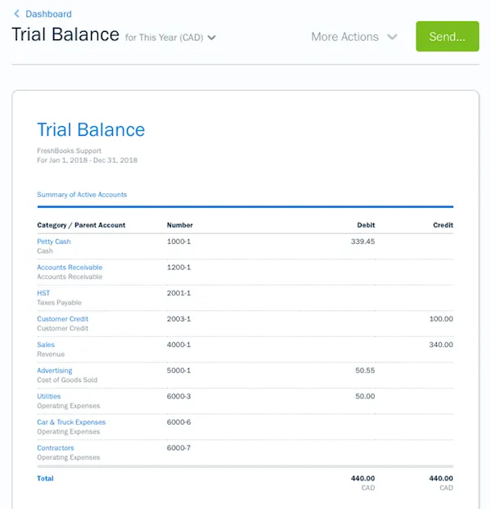Open the Accounts Receivable account link
The width and height of the screenshot is (491, 509).
70,268
